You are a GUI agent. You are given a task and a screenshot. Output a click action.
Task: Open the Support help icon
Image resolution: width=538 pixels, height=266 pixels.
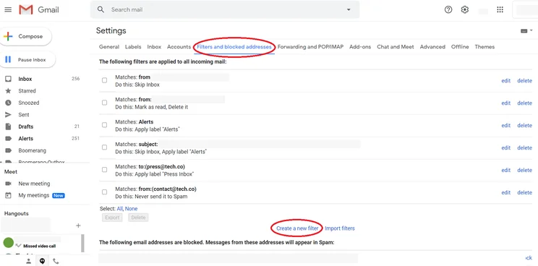[448, 9]
